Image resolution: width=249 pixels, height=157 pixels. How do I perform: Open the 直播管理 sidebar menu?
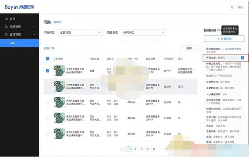[20, 34]
